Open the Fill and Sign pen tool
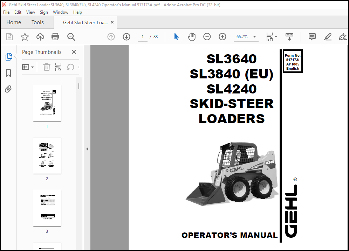349x251 pixels. point(343,37)
